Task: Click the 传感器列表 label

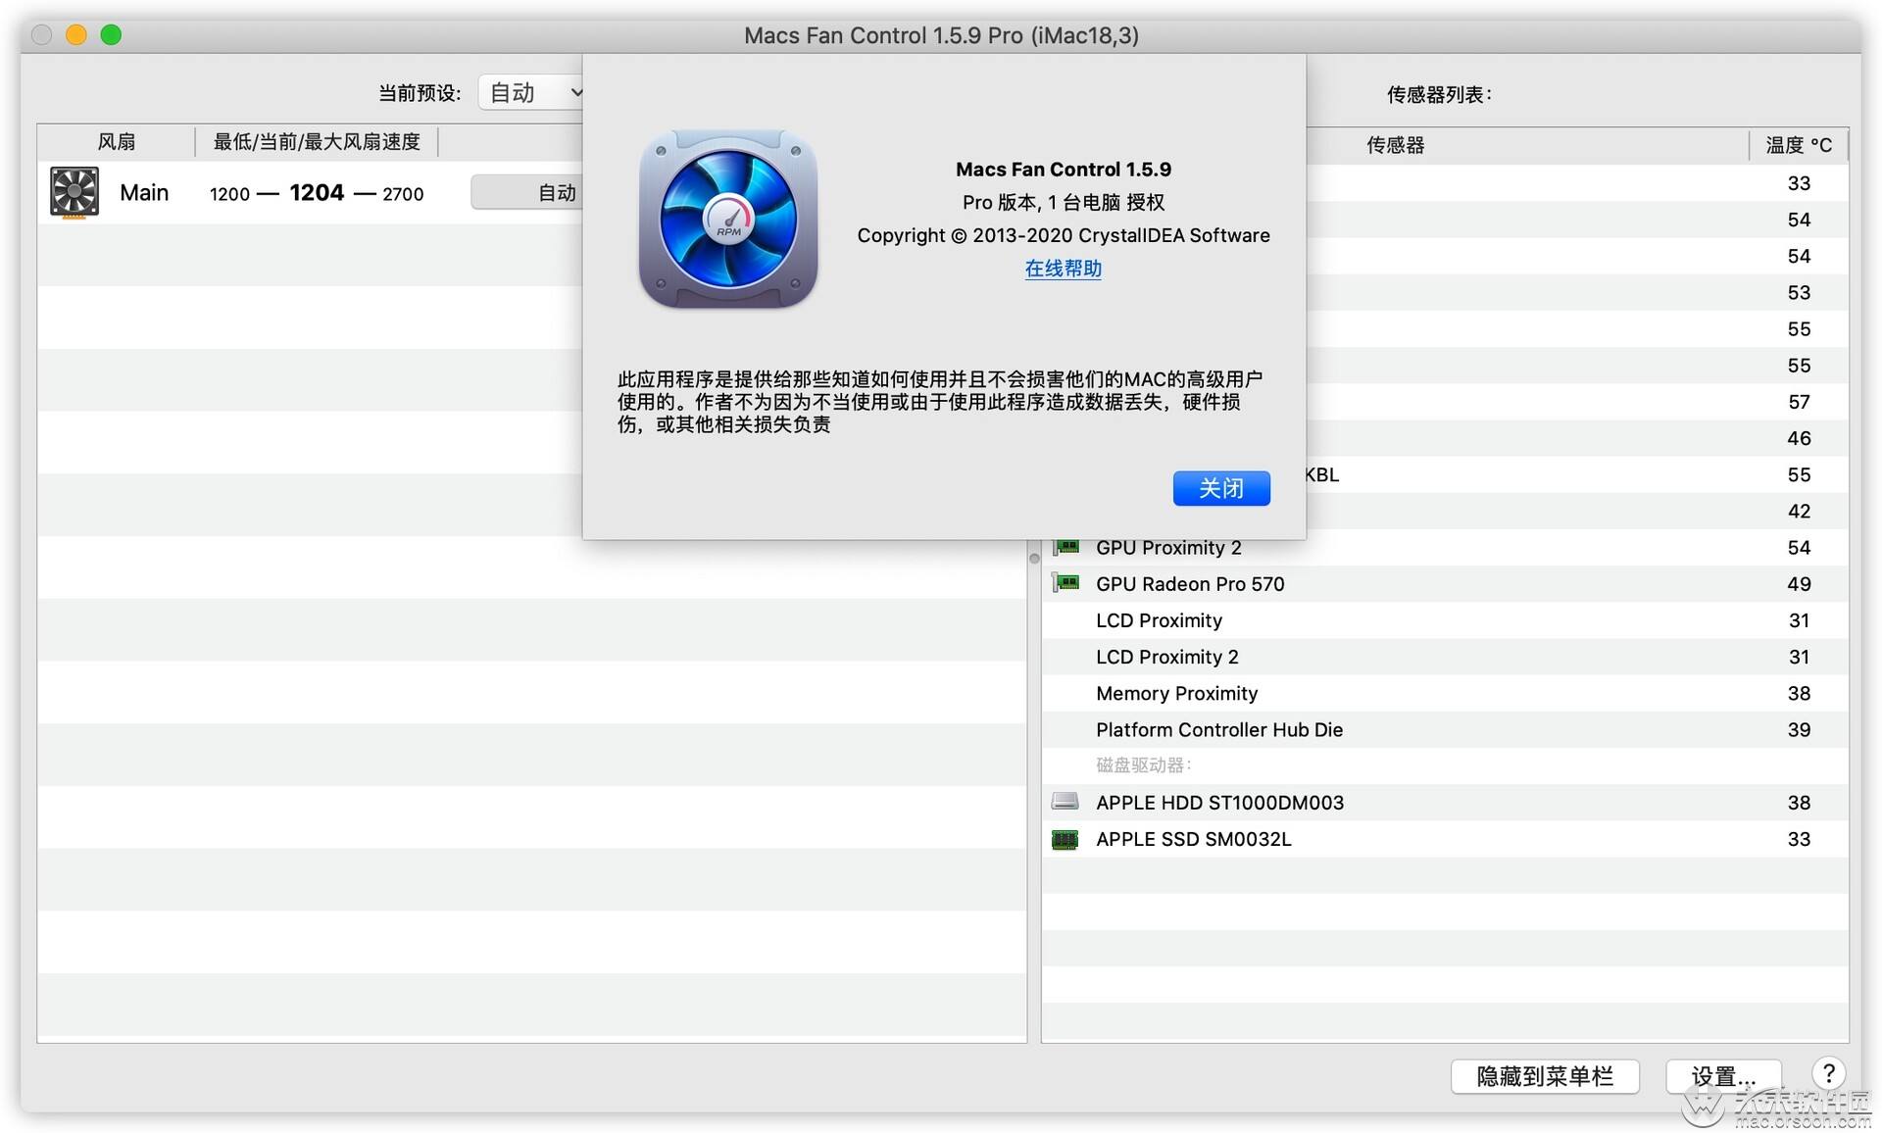Action: tap(1439, 94)
